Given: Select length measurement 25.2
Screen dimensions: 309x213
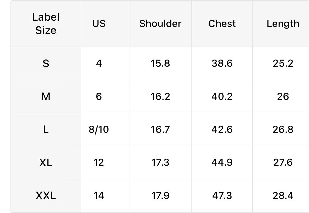Looking at the screenshot, I should point(283,64).
